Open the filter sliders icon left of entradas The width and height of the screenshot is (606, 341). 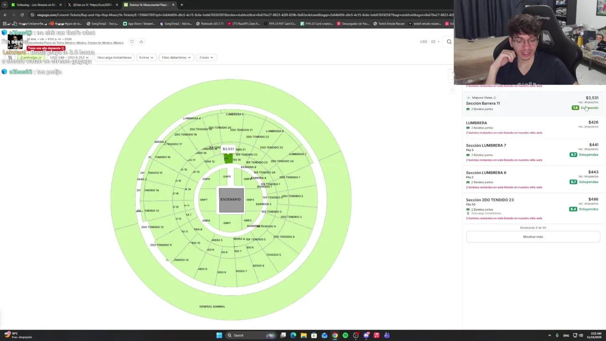coord(10,57)
